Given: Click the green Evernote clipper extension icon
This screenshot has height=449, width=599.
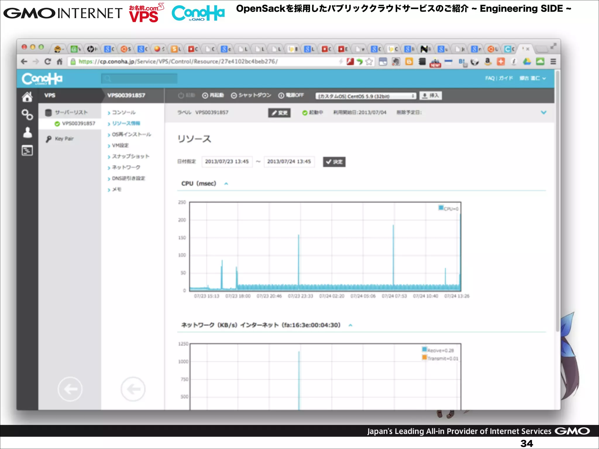Looking at the screenshot, I should pos(540,62).
